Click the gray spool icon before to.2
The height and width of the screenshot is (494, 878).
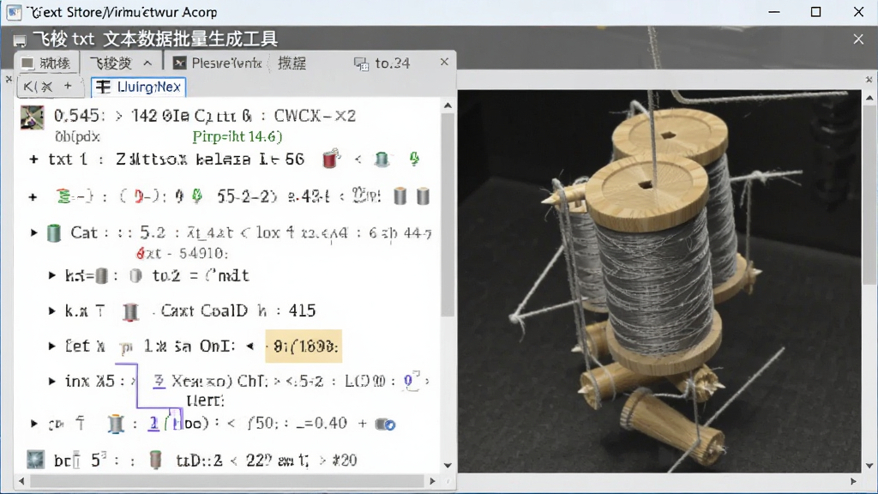(x=135, y=275)
